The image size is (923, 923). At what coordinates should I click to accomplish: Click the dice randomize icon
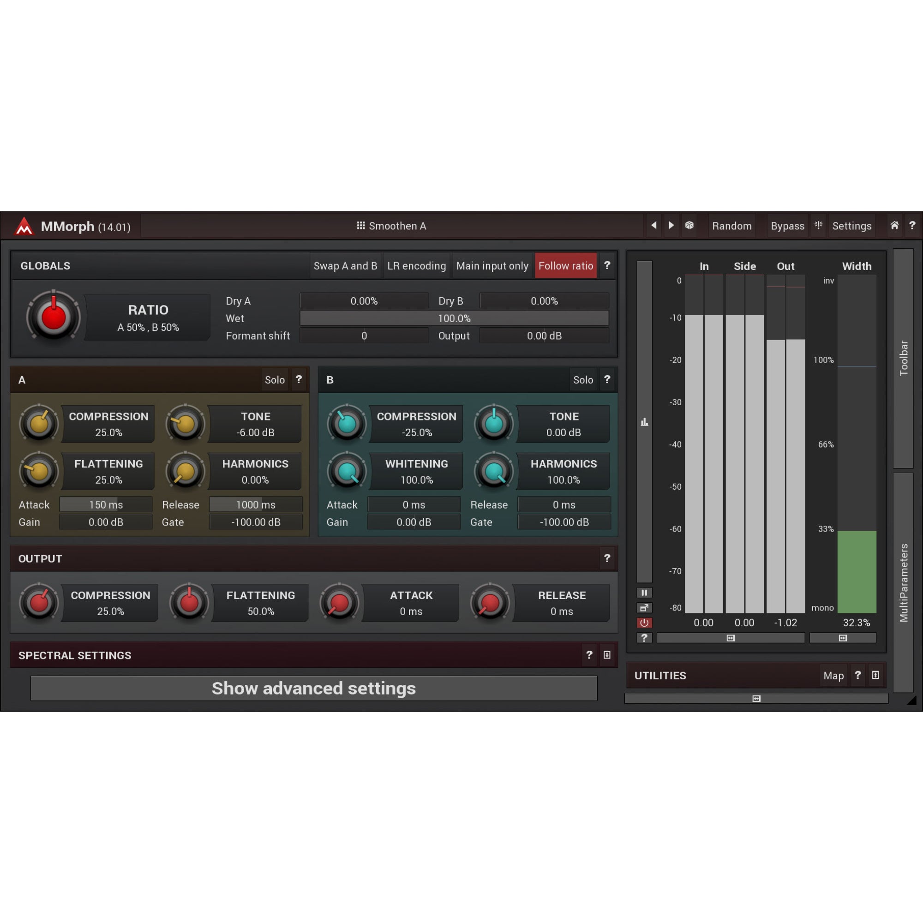tap(689, 226)
